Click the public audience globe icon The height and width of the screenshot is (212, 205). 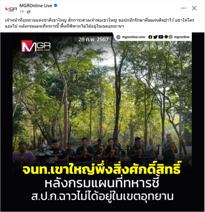(29, 12)
